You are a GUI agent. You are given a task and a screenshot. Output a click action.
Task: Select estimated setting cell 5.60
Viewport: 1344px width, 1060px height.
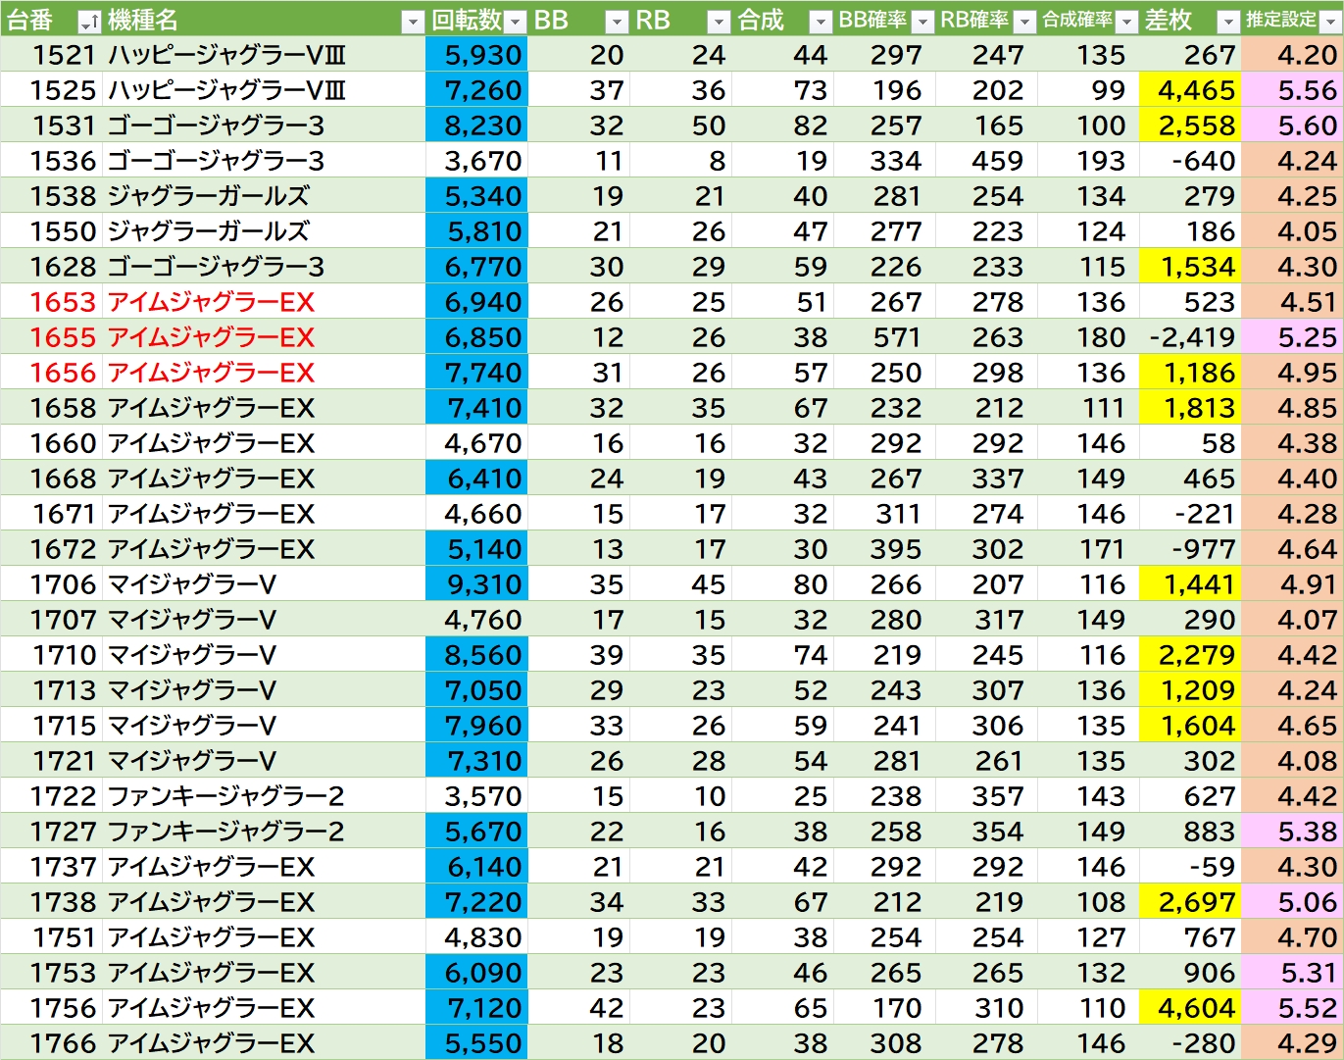[x=1292, y=126]
